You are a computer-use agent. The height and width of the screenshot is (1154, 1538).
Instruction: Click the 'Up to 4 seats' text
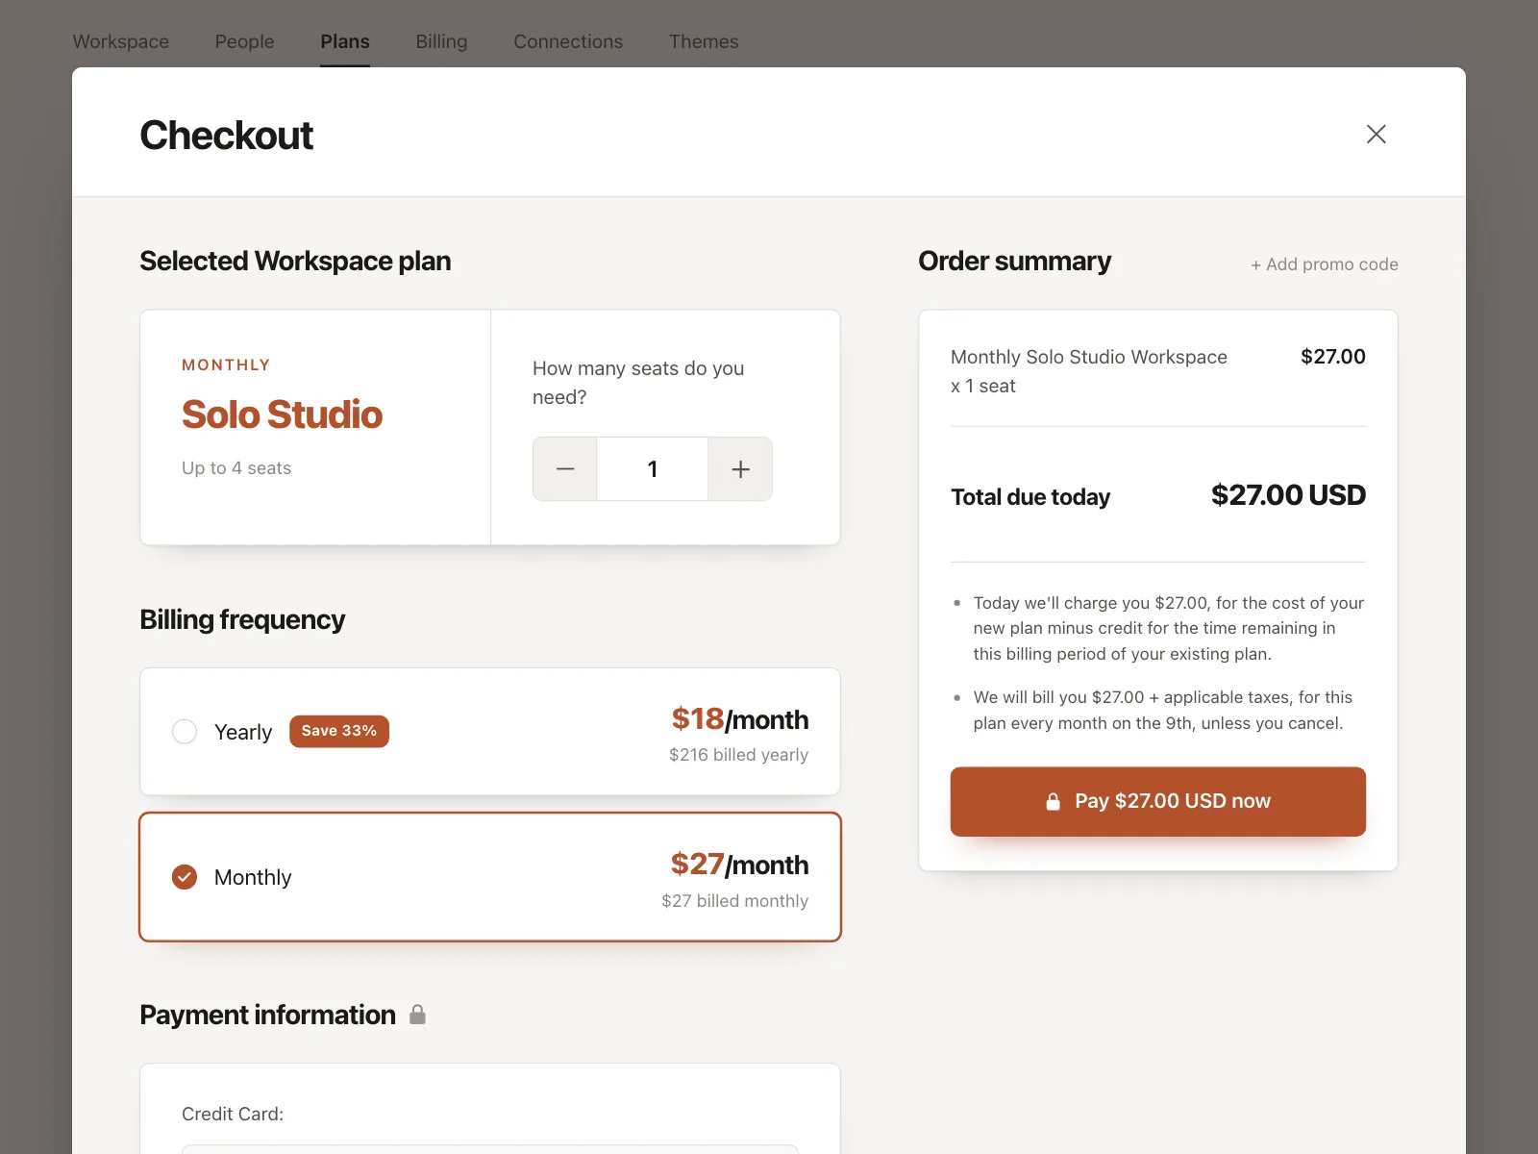[x=236, y=468]
